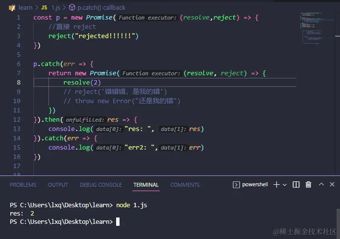The width and height of the screenshot is (340, 239).
Task: Open the 'learn' breadcrumb segment
Action: [x=25, y=8]
